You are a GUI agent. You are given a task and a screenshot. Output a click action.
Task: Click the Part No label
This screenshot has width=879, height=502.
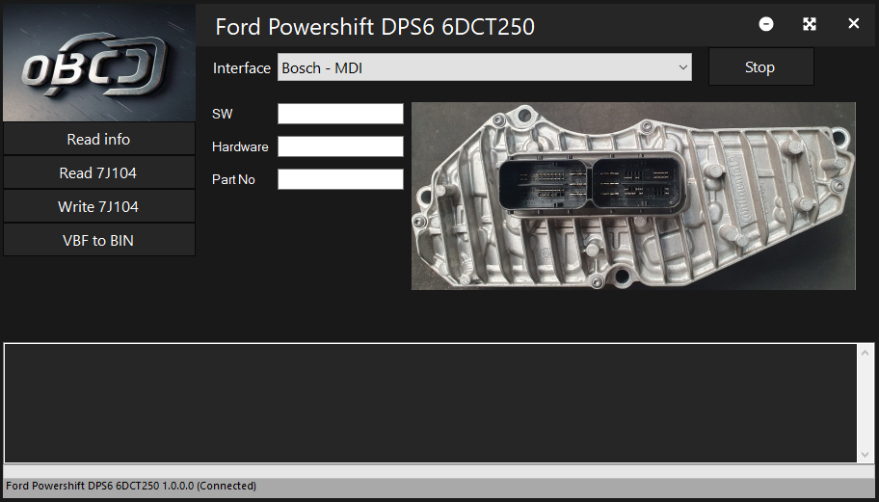233,179
